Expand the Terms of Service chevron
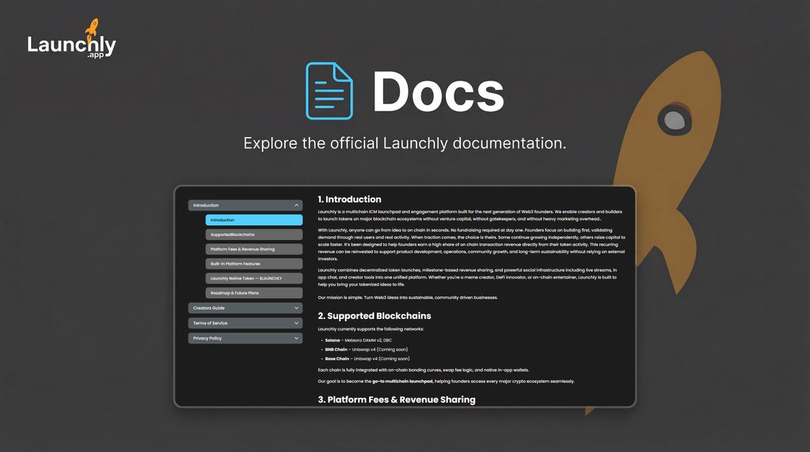Screen dimensions: 810x452 pos(296,323)
